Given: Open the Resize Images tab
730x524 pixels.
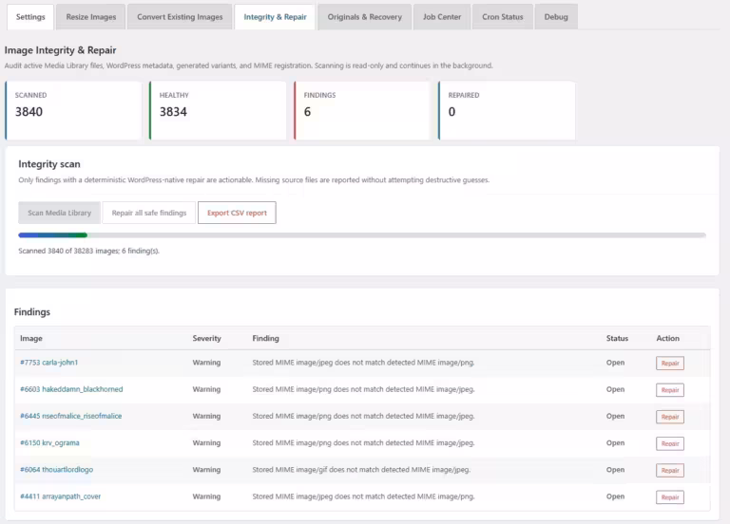Looking at the screenshot, I should pyautogui.click(x=91, y=17).
